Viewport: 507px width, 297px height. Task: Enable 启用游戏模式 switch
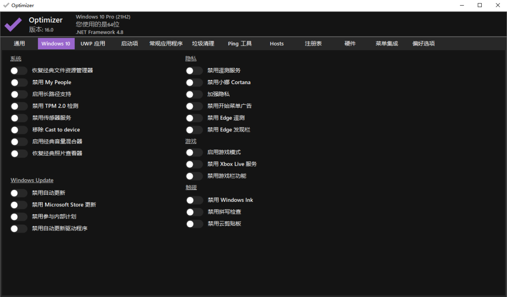click(194, 152)
